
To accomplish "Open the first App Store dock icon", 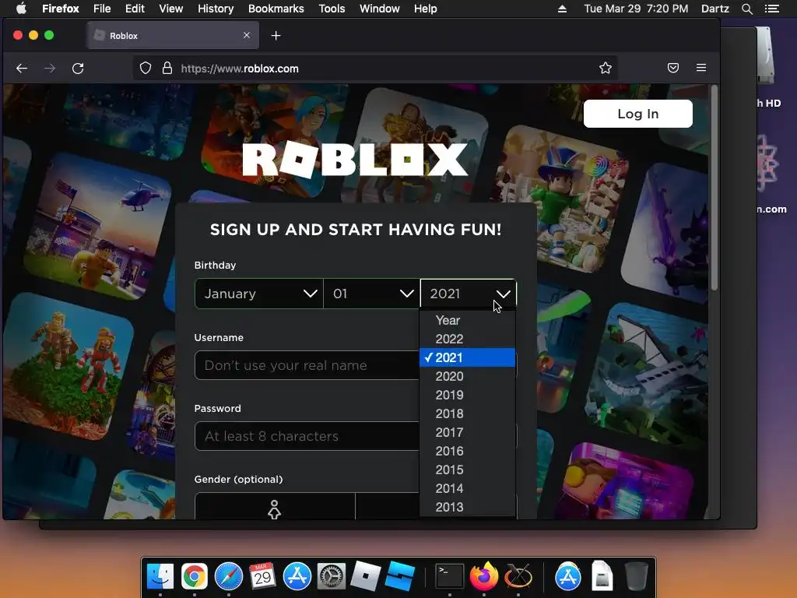I will (x=297, y=577).
